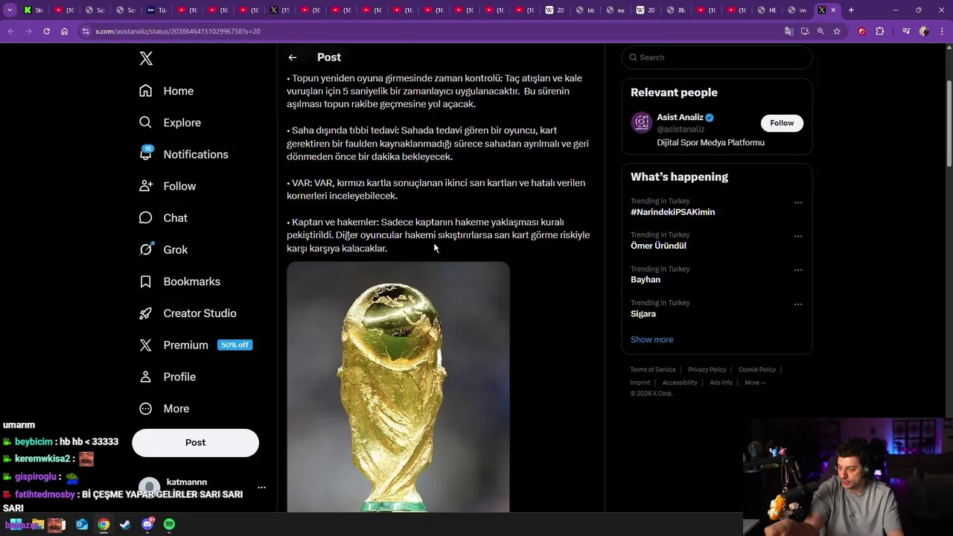Click the browser reload icon
Image resolution: width=953 pixels, height=536 pixels.
pyautogui.click(x=46, y=31)
